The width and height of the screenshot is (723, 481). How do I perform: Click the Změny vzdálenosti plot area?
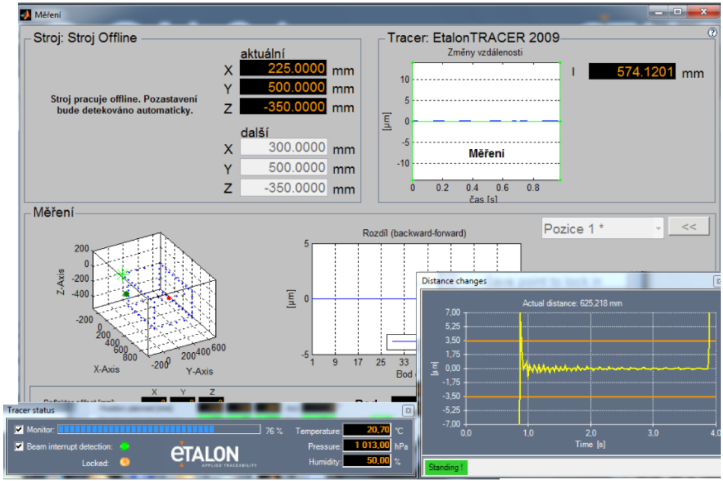(486, 121)
